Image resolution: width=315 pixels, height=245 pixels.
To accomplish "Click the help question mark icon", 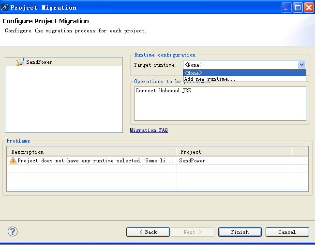I will (13, 231).
